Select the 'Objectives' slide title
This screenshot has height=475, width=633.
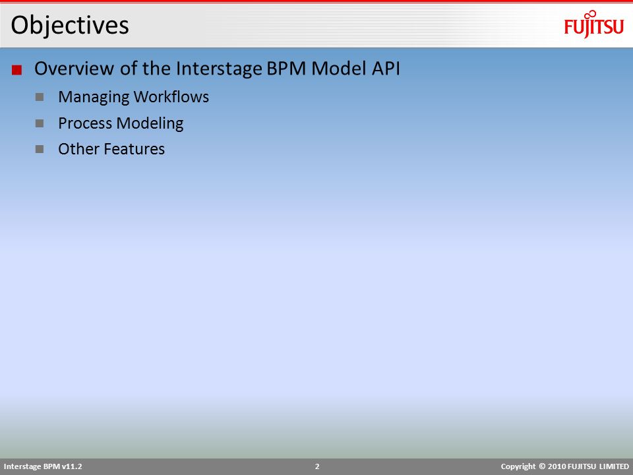tap(70, 25)
